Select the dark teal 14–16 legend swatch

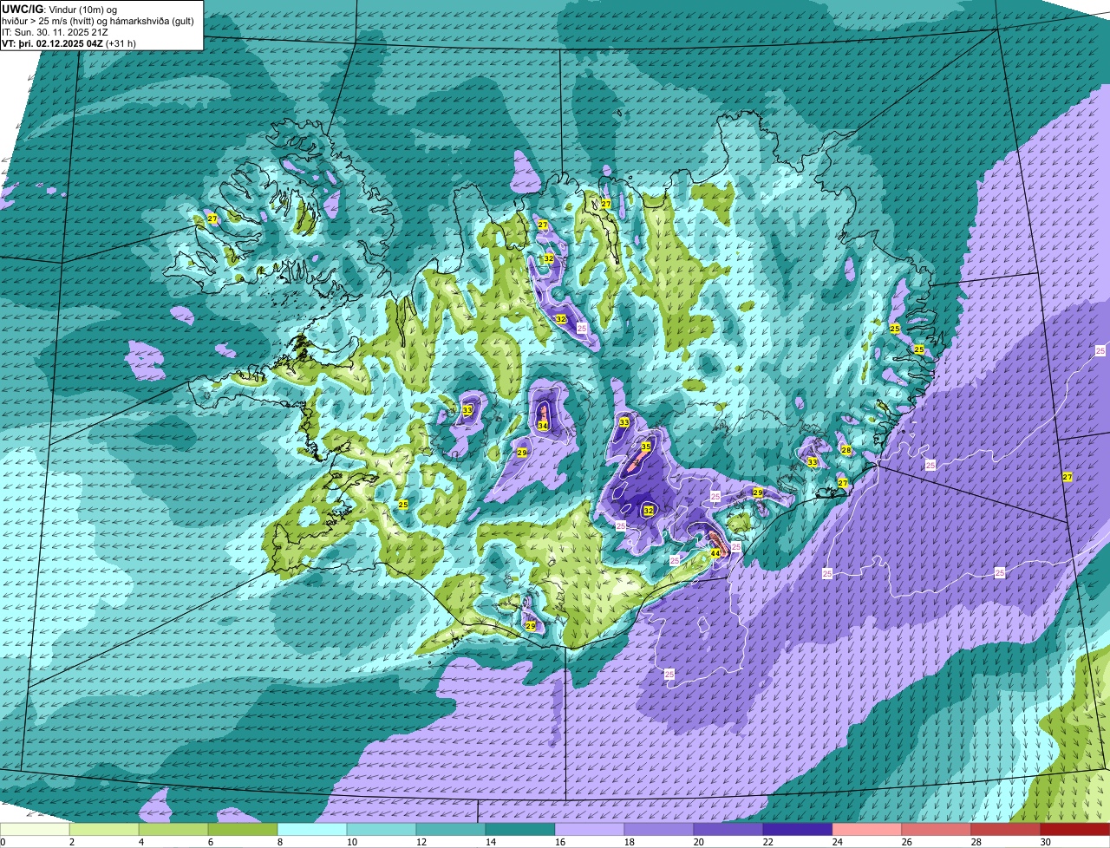point(520,829)
